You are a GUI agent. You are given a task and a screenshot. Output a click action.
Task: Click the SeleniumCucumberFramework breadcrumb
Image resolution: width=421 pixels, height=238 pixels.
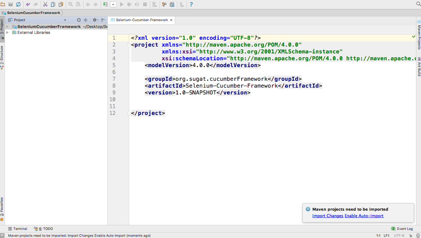coord(34,13)
